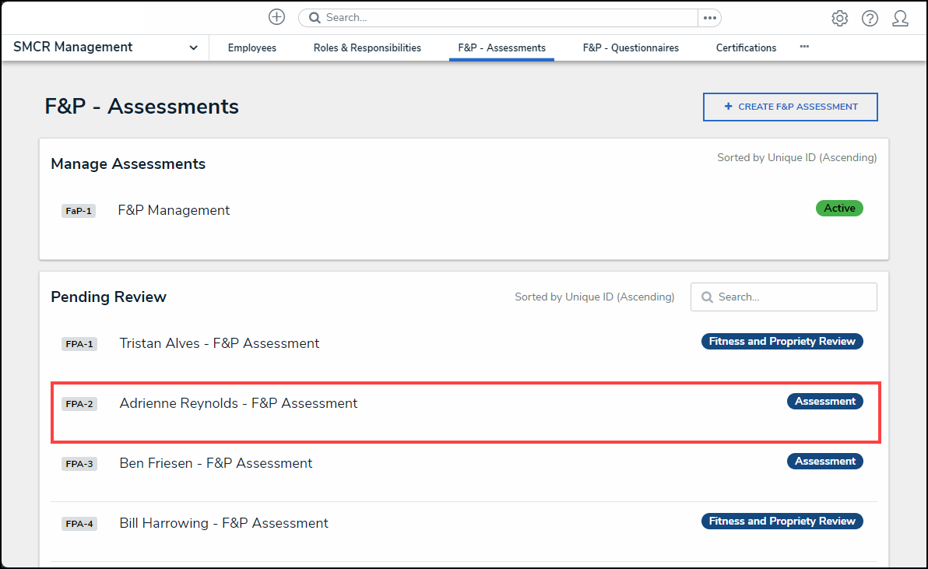Open Tristan Alves - F&P Assessment
928x569 pixels.
(219, 342)
